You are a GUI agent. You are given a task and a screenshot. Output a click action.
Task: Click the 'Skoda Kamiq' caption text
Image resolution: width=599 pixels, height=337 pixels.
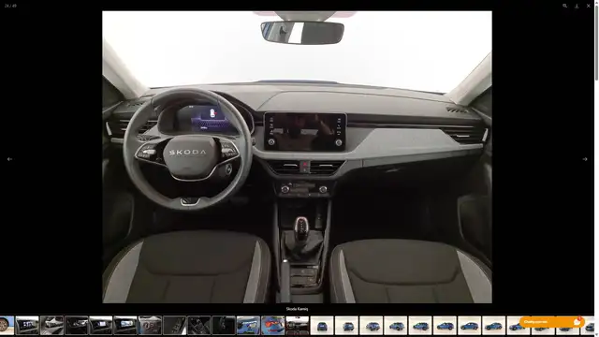coord(298,309)
